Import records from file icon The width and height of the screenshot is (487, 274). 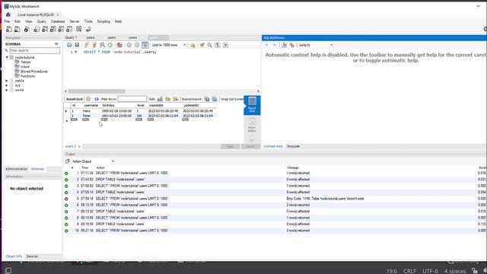(215, 99)
